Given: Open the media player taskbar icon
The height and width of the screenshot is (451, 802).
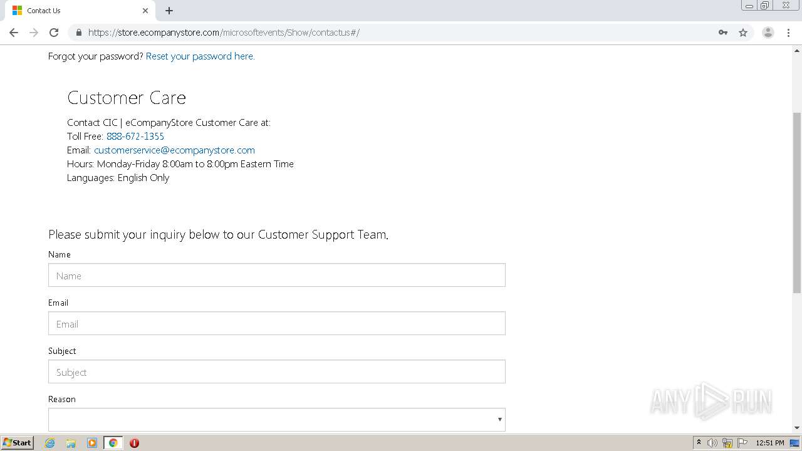Looking at the screenshot, I should [92, 443].
